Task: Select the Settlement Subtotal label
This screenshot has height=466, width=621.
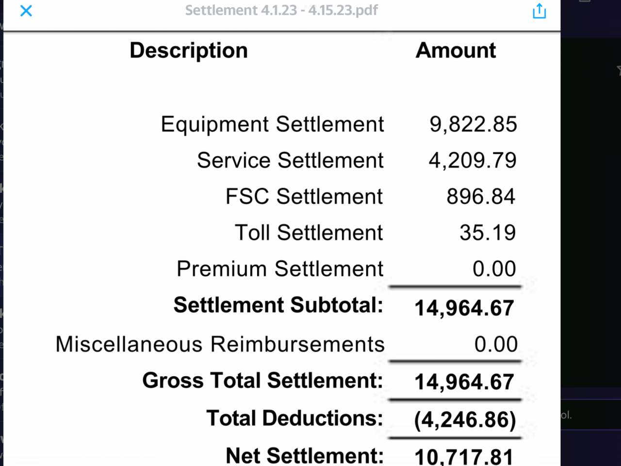Action: 278,305
